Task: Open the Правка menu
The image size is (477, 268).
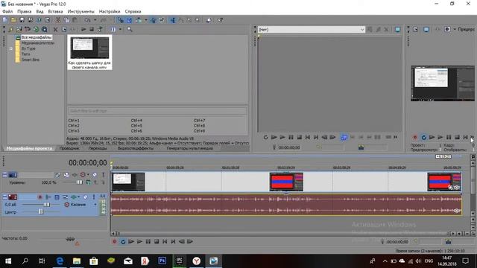Action: (25, 11)
